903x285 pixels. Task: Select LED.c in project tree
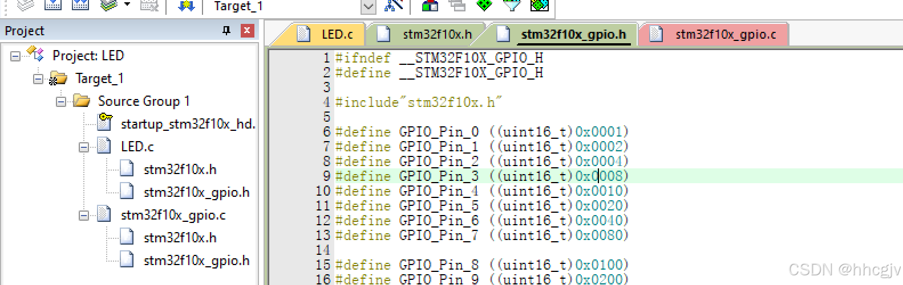click(x=137, y=147)
